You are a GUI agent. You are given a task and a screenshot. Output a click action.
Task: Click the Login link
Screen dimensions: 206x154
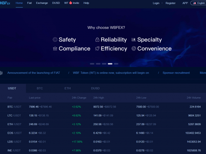point(156,3)
